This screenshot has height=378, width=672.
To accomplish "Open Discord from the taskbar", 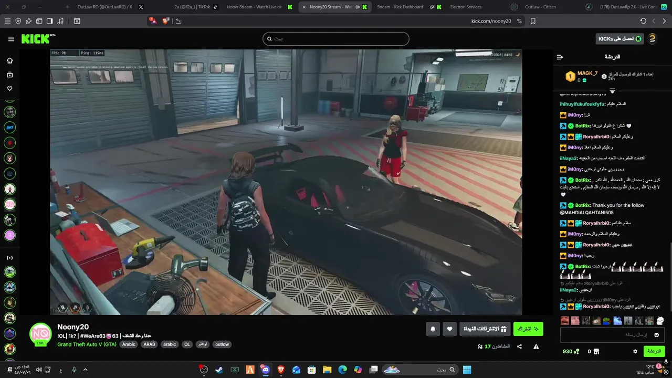I will click(265, 370).
